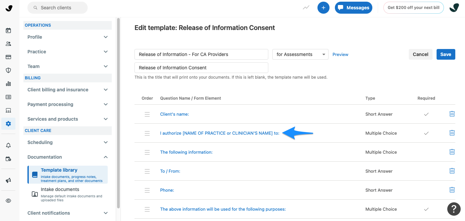
Task: Open the Calendar icon in the sidebar
Action: 8,30
